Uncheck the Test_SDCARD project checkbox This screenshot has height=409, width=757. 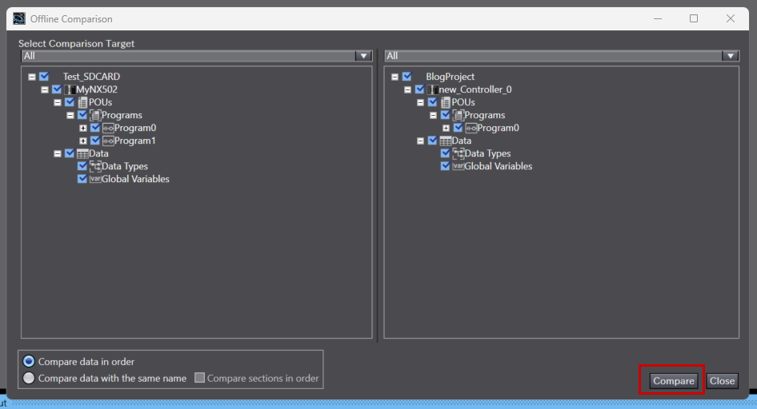click(44, 77)
